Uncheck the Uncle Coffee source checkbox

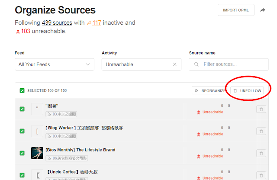point(22,175)
